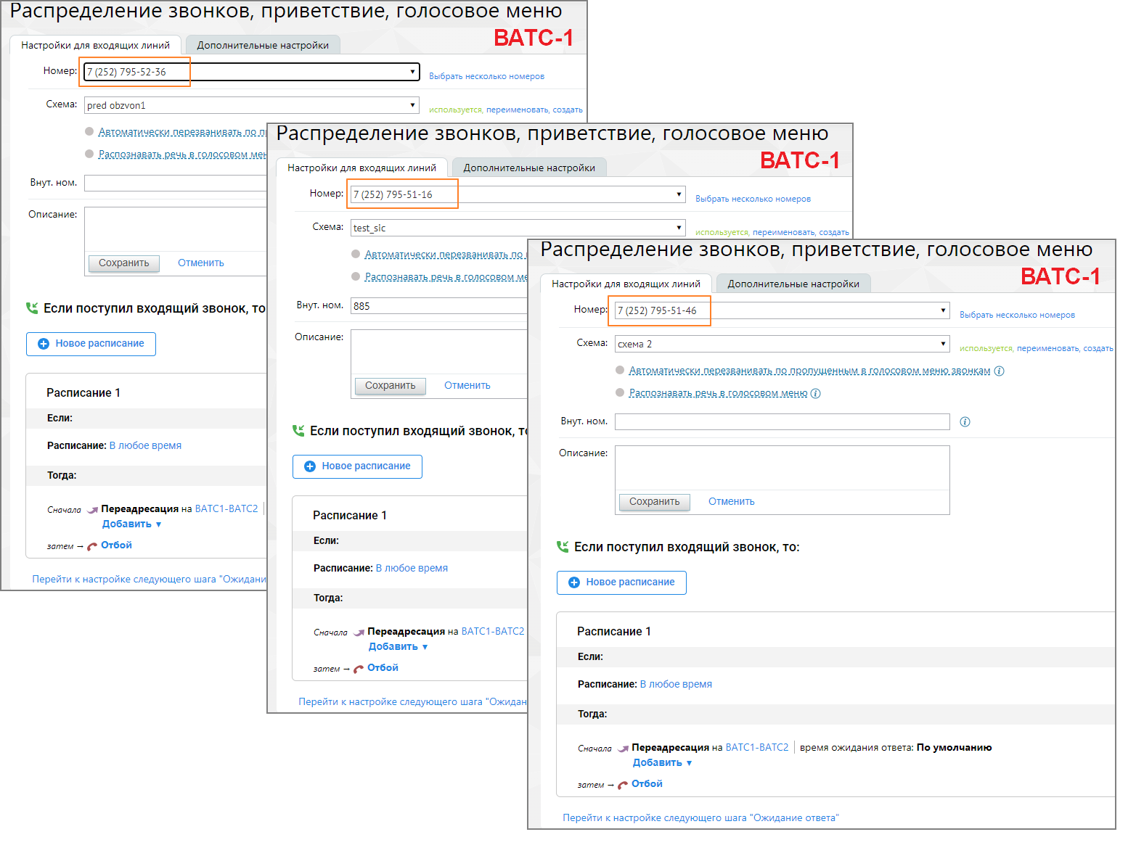Click the info icon next to the empty Внут. ном. field
The height and width of the screenshot is (853, 1136).
click(965, 421)
